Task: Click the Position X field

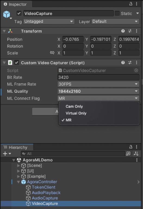Action: pyautogui.click(x=73, y=39)
